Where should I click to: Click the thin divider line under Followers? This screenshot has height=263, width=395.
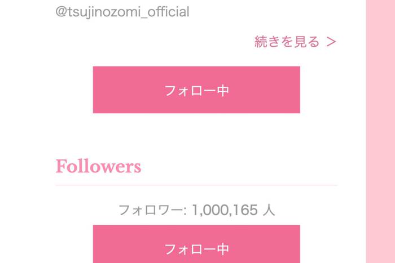tap(196, 185)
